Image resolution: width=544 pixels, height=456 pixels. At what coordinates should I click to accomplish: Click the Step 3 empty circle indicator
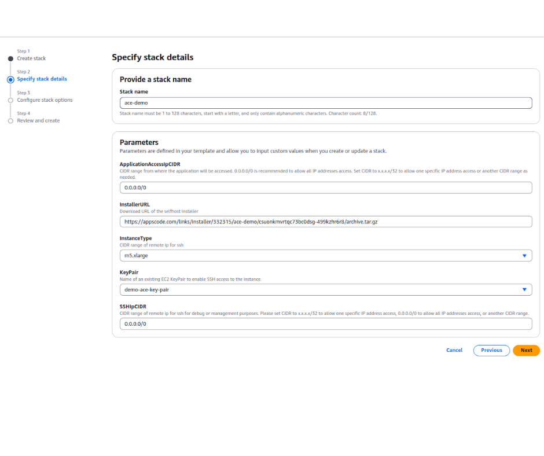(x=10, y=100)
